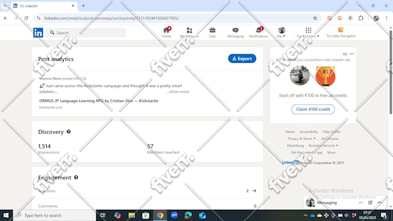Screen dimensions: 393x221
Task: Open Chrome profile avatar
Action: 376,18
